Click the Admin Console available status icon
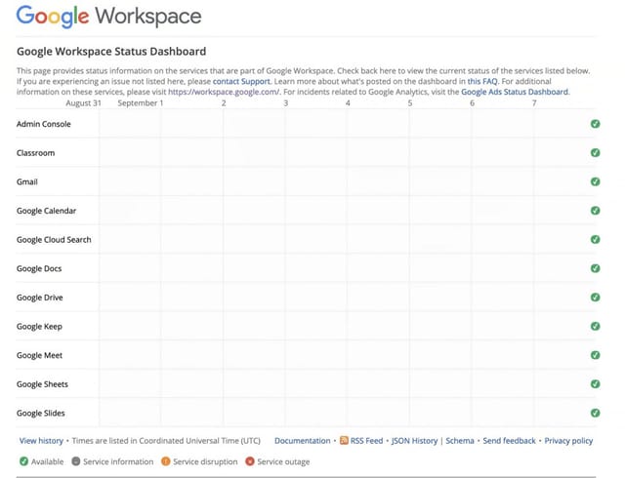Viewport: 625px width, 478px height. point(595,124)
